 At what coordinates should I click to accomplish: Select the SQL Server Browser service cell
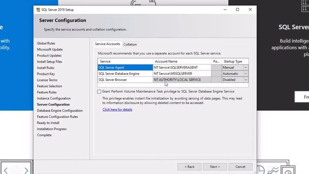click(x=125, y=80)
